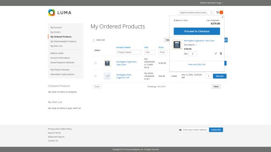Open My Account in sidebar
The width and height of the screenshot is (271, 152).
pyautogui.click(x=56, y=27)
